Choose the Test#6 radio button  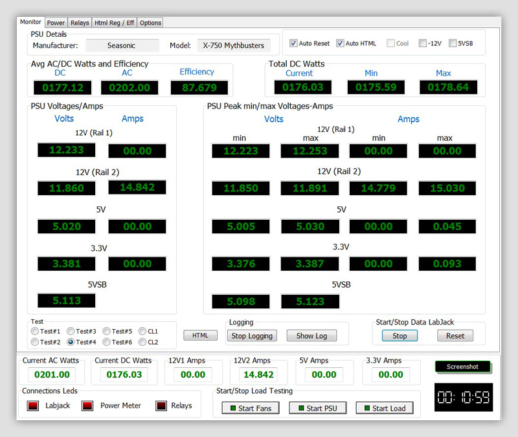pos(107,342)
